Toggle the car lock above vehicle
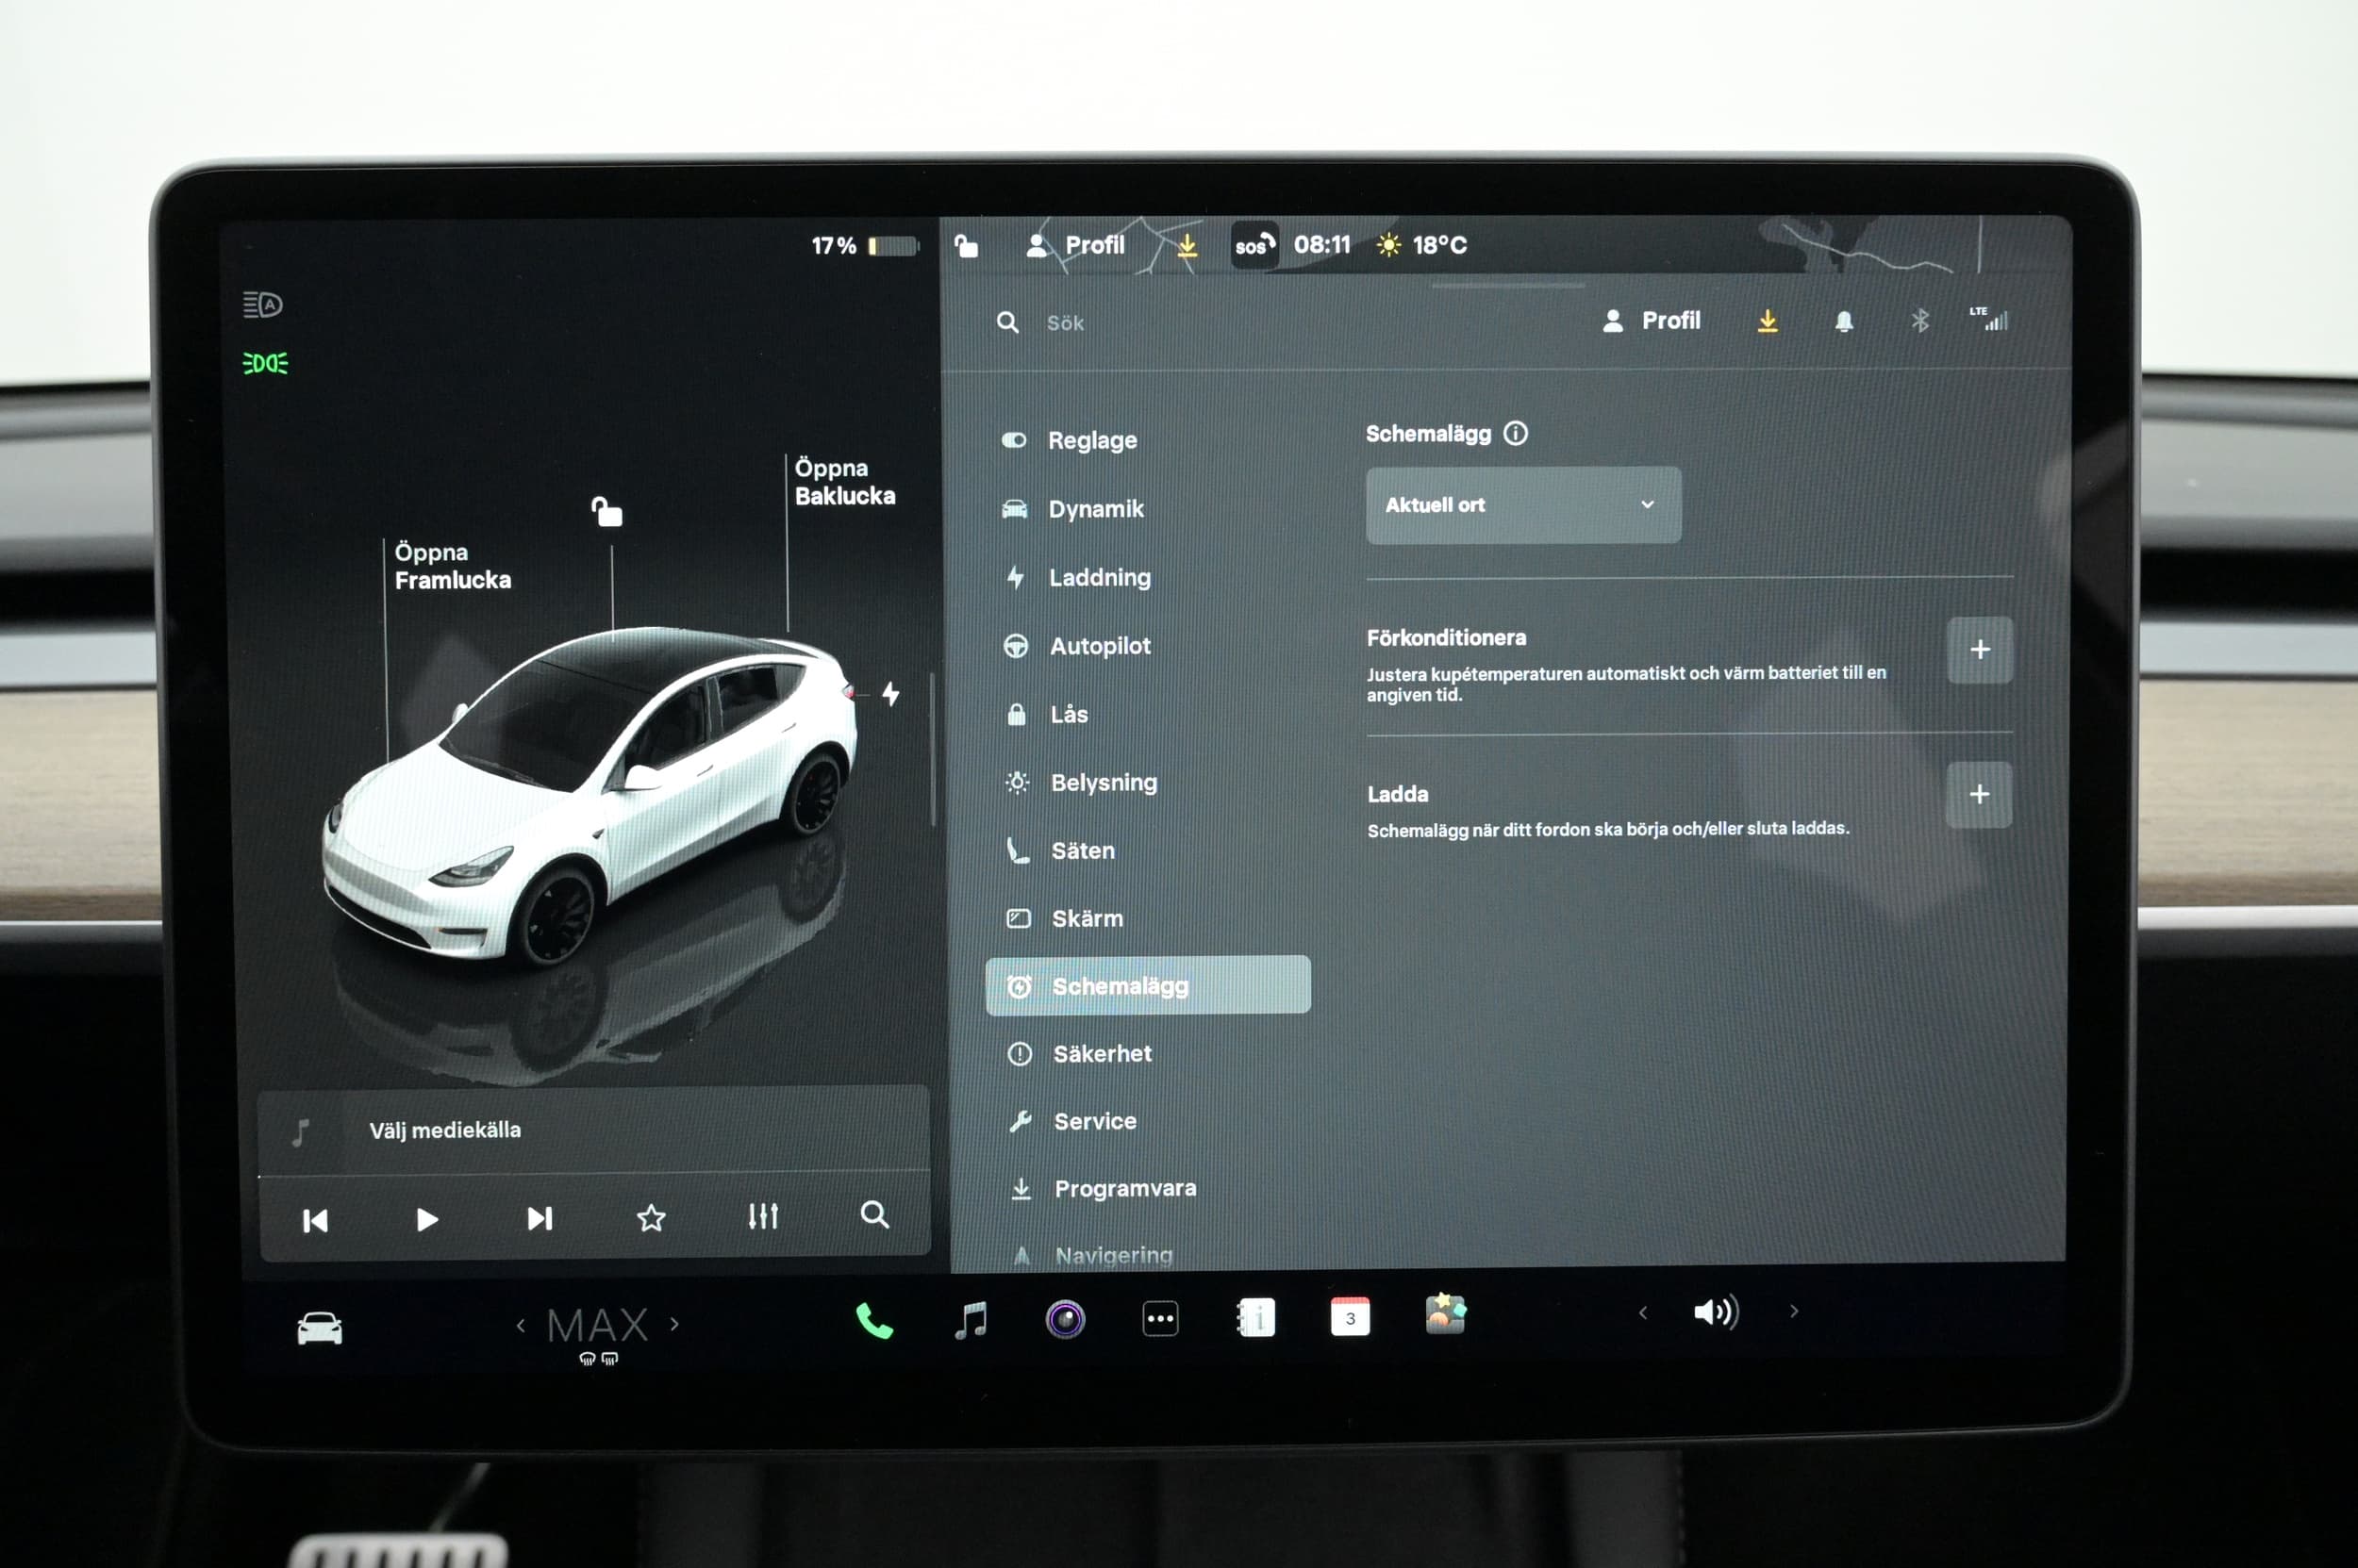2358x1568 pixels. click(606, 512)
